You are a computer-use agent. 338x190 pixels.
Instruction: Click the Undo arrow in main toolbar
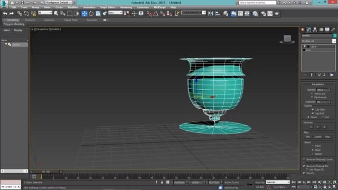pyautogui.click(x=5, y=14)
